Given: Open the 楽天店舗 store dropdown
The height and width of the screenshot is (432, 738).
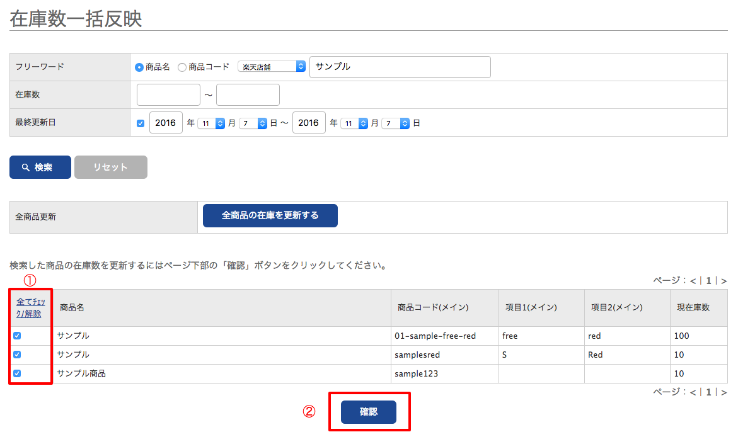Looking at the screenshot, I should [272, 67].
